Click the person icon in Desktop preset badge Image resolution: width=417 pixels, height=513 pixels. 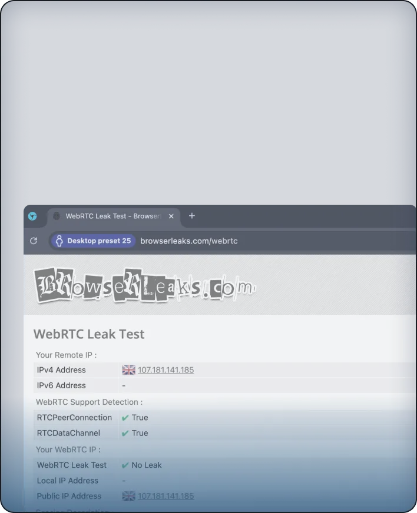click(x=59, y=241)
